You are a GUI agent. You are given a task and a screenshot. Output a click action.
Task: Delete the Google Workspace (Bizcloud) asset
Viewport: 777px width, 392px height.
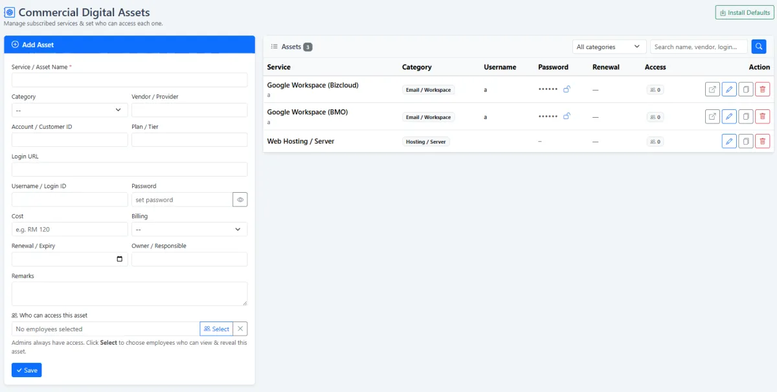point(763,89)
